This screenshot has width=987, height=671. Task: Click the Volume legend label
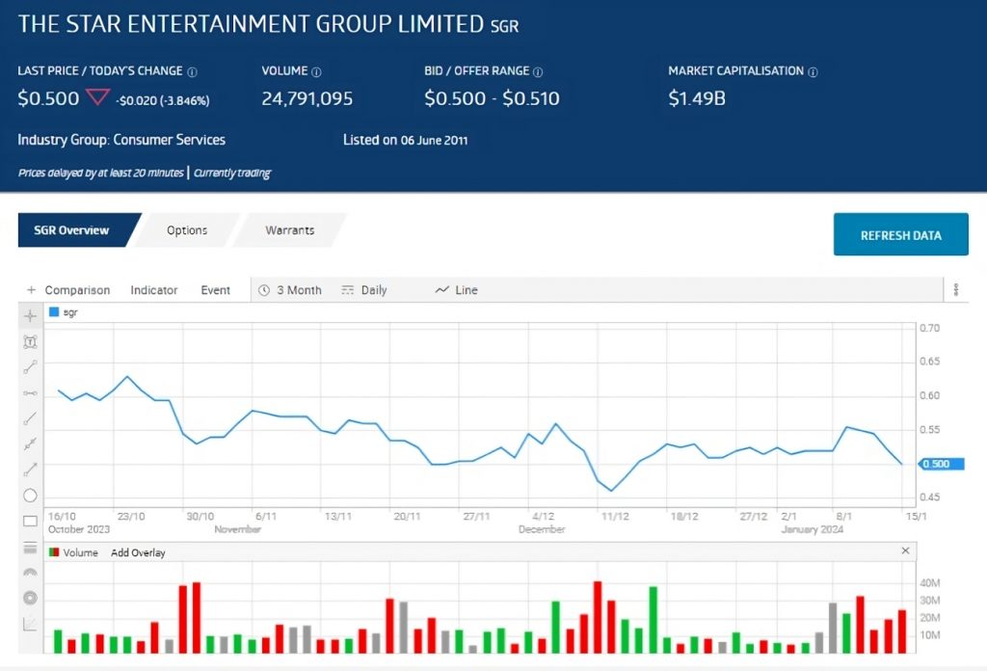81,552
